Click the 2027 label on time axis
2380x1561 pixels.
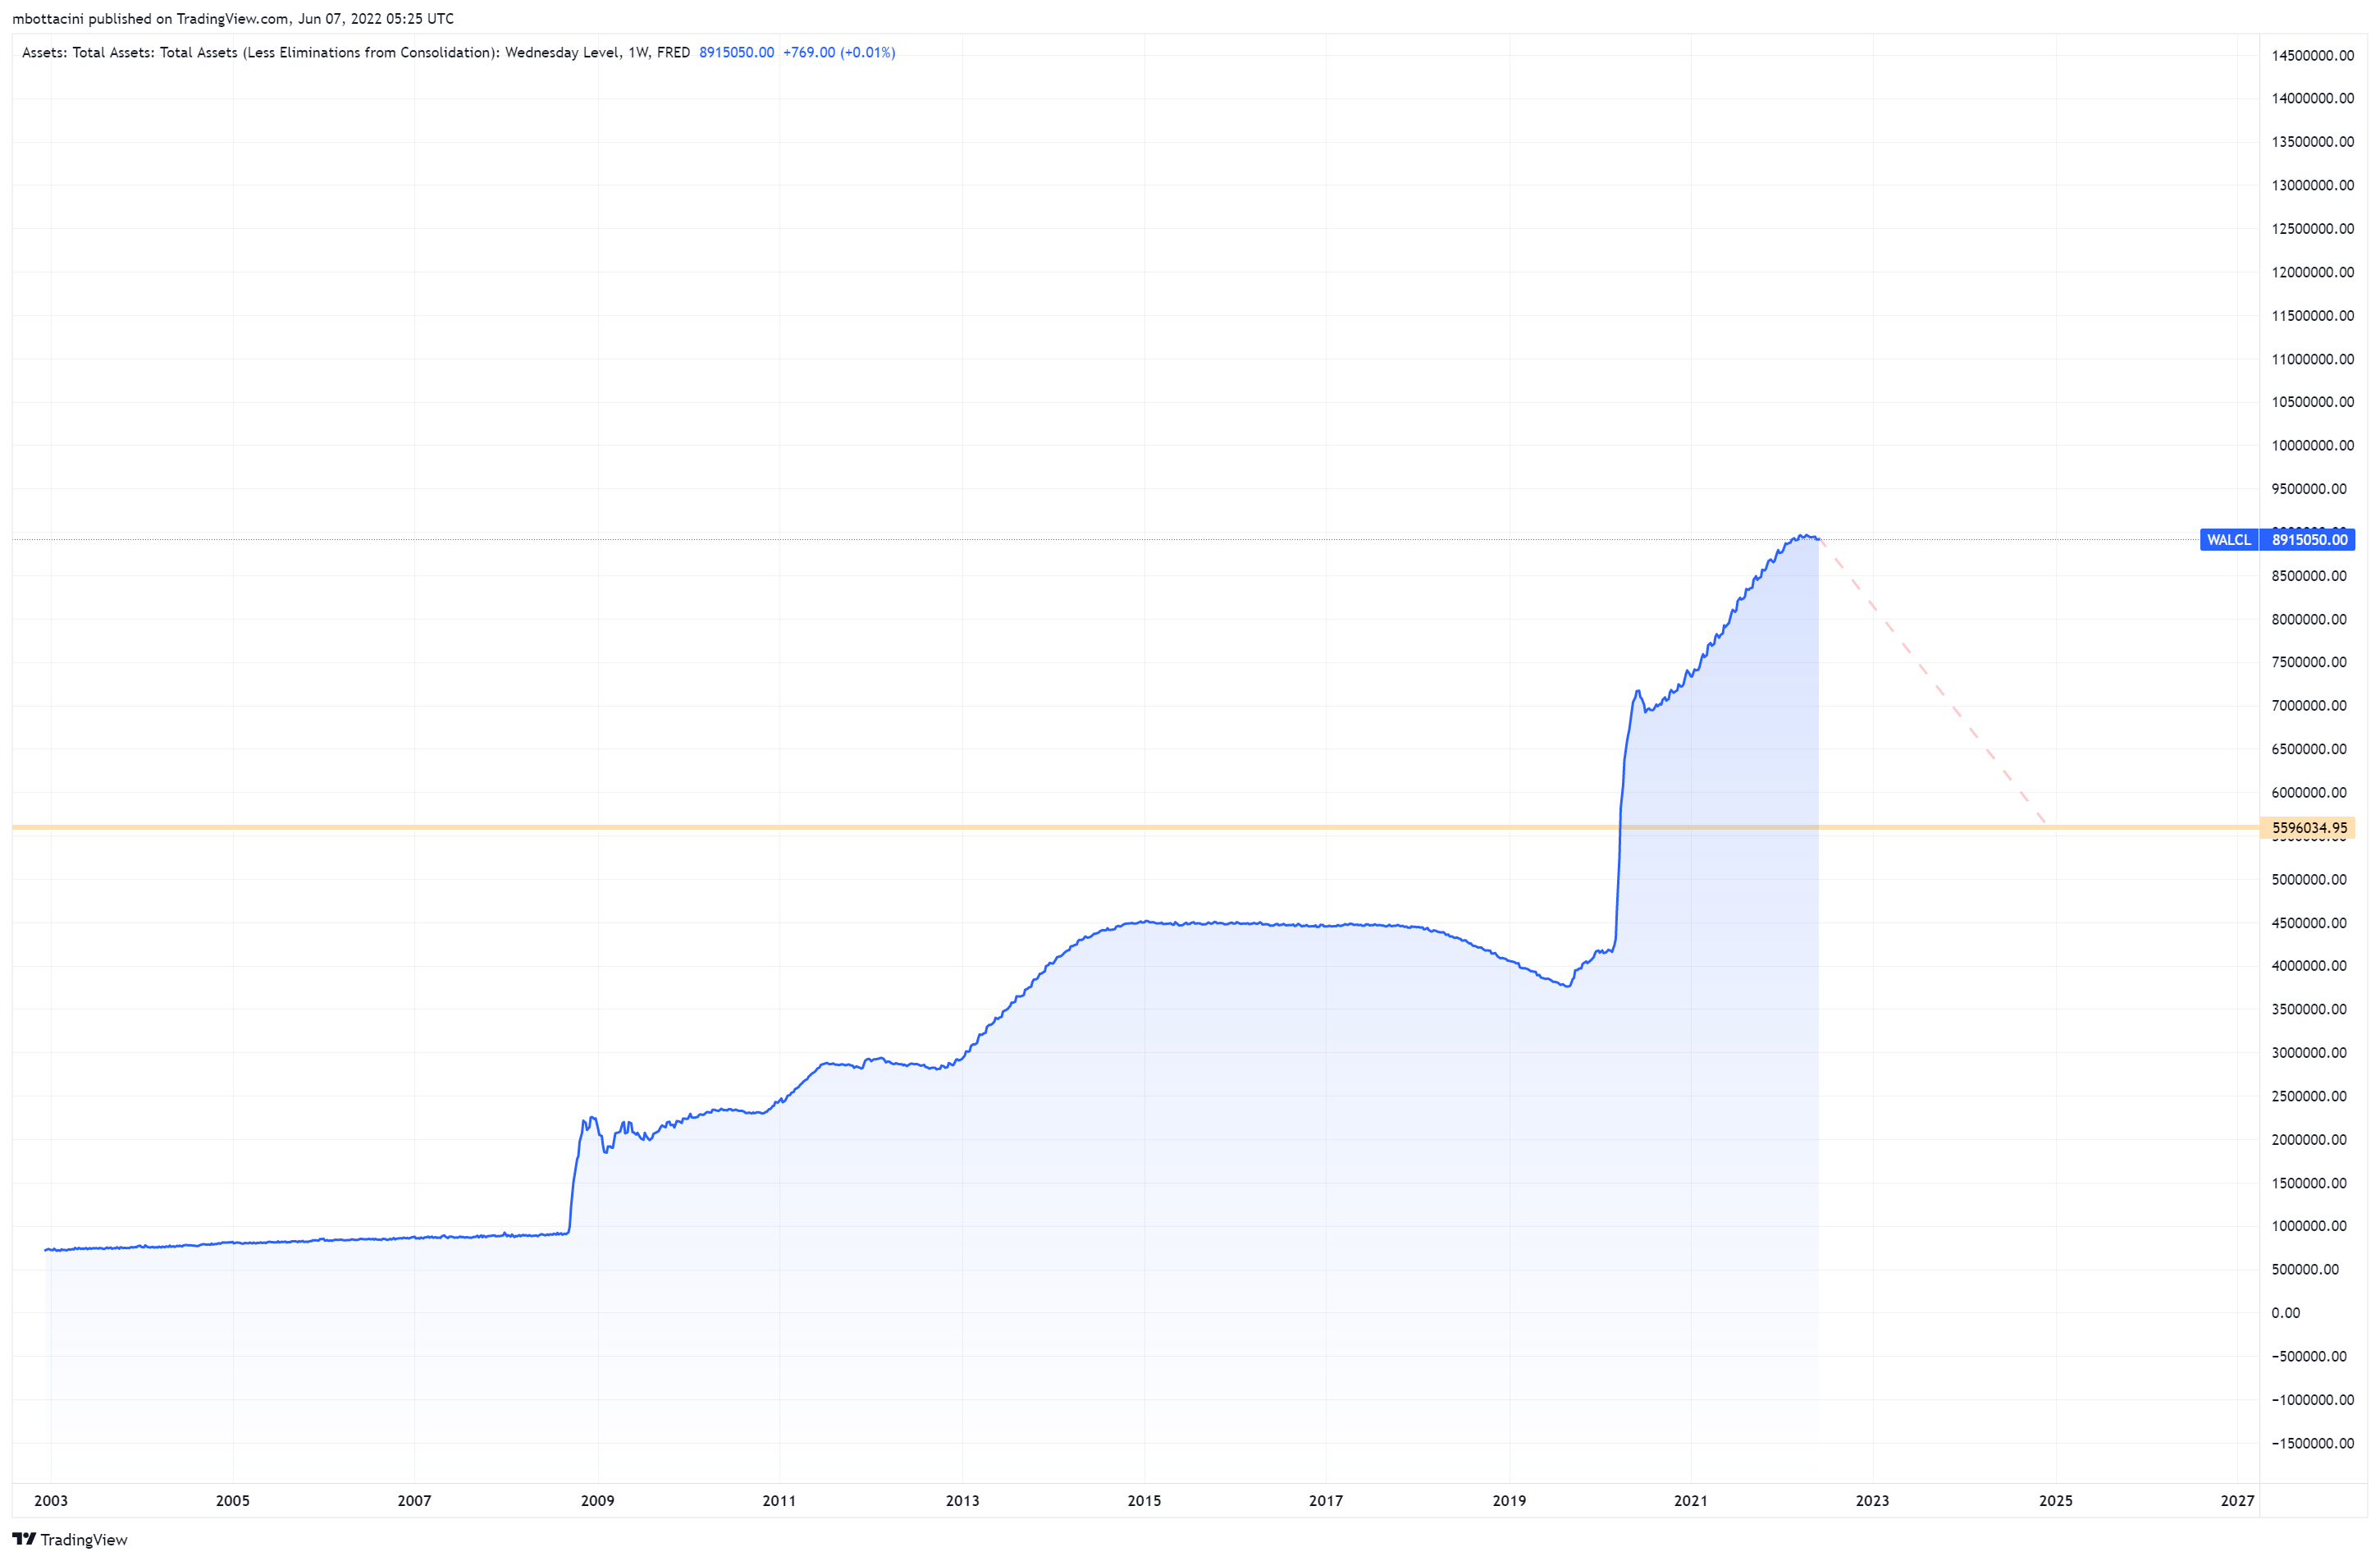[x=2237, y=1500]
